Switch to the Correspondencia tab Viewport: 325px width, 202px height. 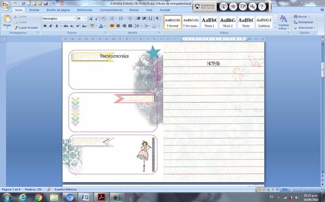click(x=111, y=10)
